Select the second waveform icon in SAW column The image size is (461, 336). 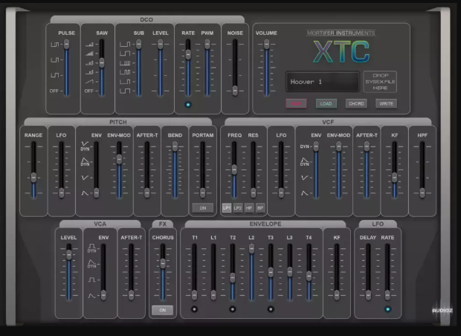89,54
